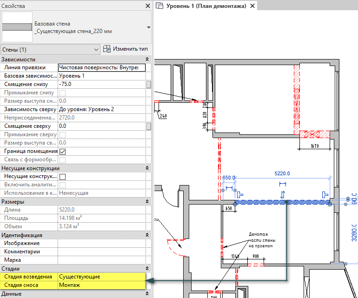
Task: Click the dimension text 240 at upper left
Action: pyautogui.click(x=163, y=116)
